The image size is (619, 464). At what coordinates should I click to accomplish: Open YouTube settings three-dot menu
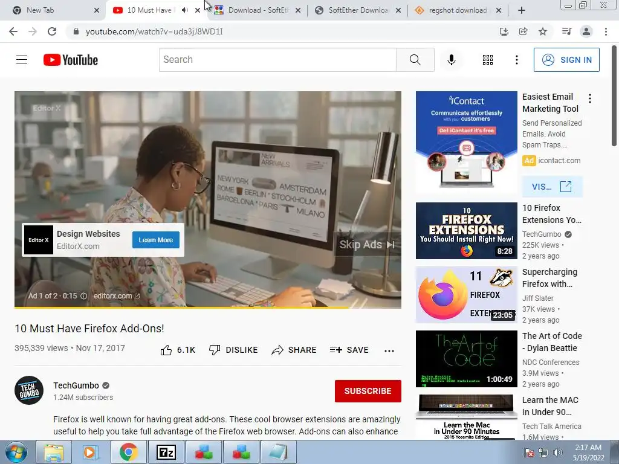(516, 60)
